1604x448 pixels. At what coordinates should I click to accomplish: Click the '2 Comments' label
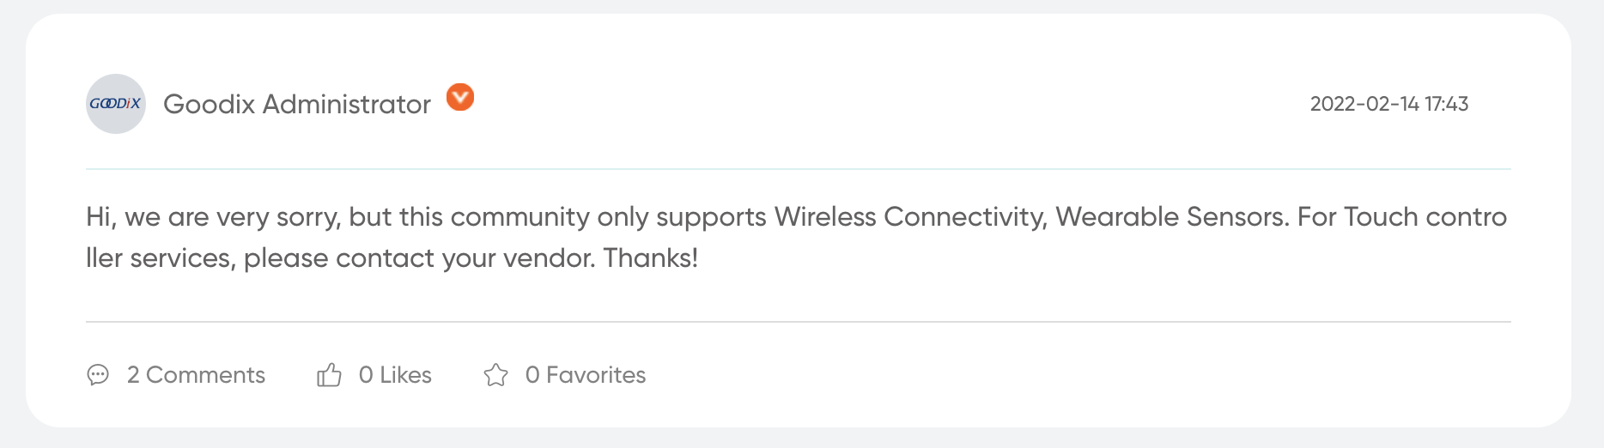click(196, 375)
